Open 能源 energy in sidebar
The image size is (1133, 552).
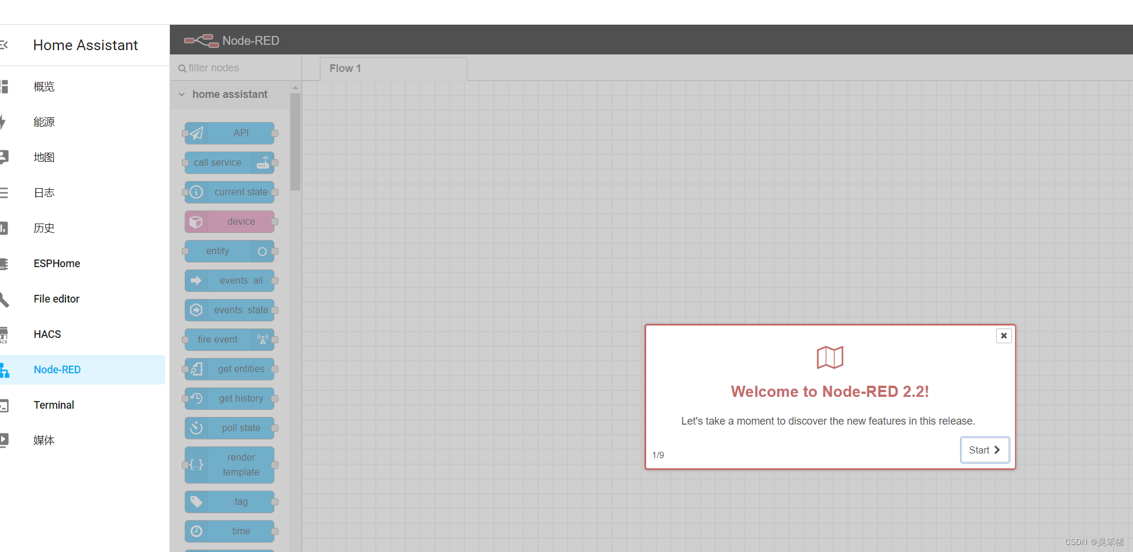point(83,122)
